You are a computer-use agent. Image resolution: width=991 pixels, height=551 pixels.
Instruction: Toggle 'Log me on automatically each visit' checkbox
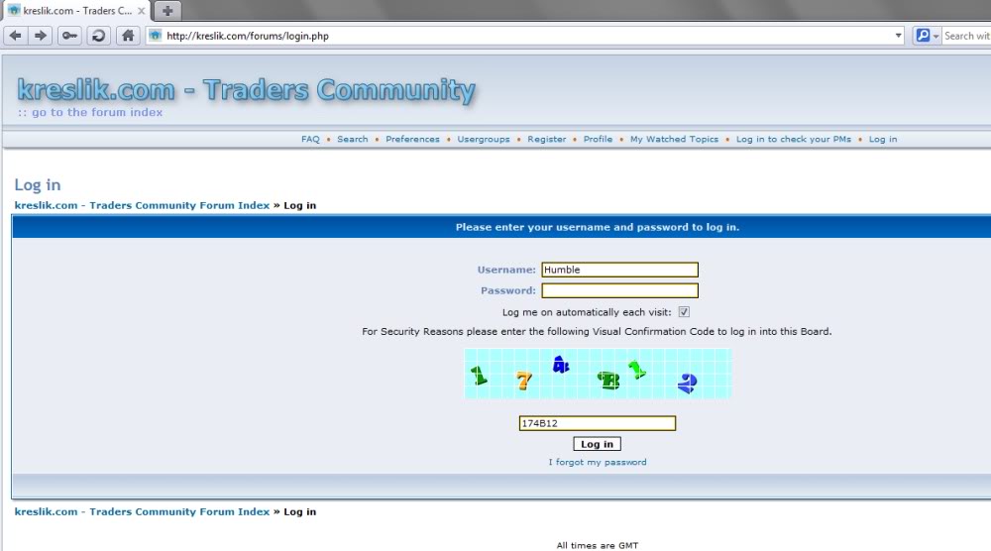(x=684, y=312)
